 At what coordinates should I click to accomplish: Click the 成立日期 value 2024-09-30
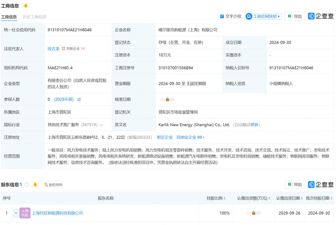tap(280, 42)
